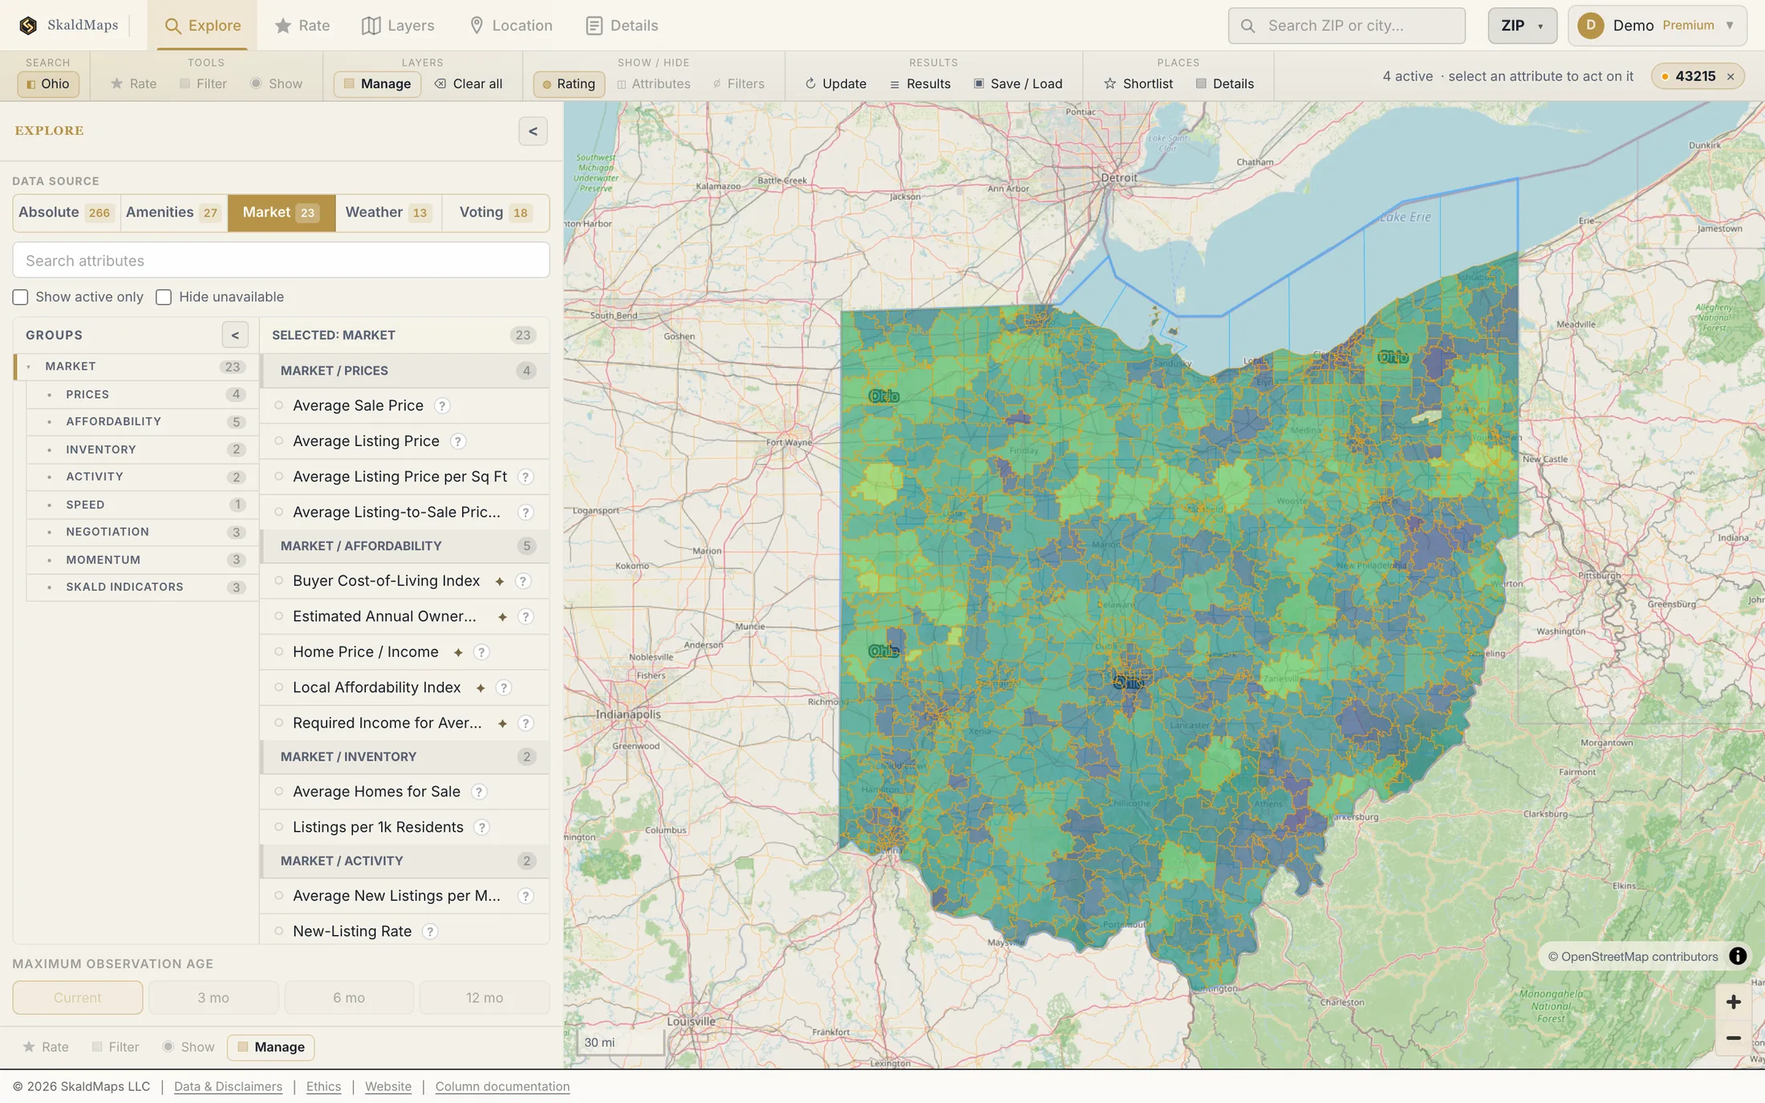This screenshot has width=1765, height=1103.
Task: Select the Voting data source tab
Action: pos(495,213)
